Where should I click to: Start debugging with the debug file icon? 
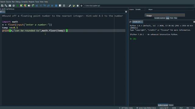(x=37, y=6)
